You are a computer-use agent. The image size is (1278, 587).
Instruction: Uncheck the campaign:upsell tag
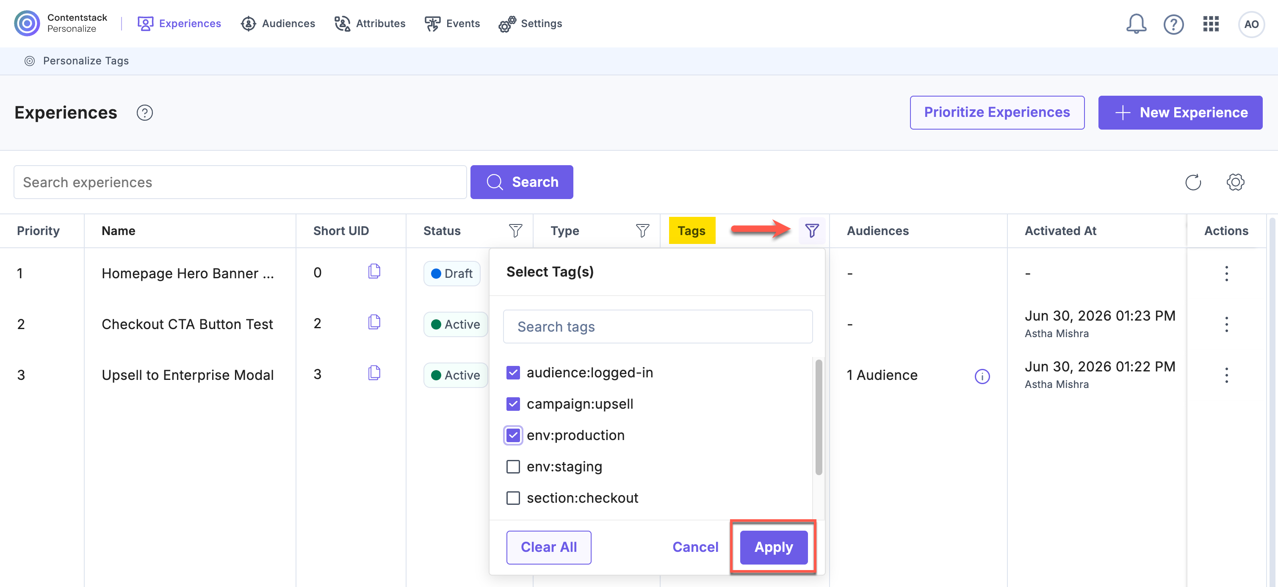[x=513, y=404]
